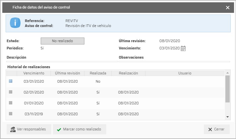Click Marcar como realizado
This screenshot has height=139, width=236.
79,129
